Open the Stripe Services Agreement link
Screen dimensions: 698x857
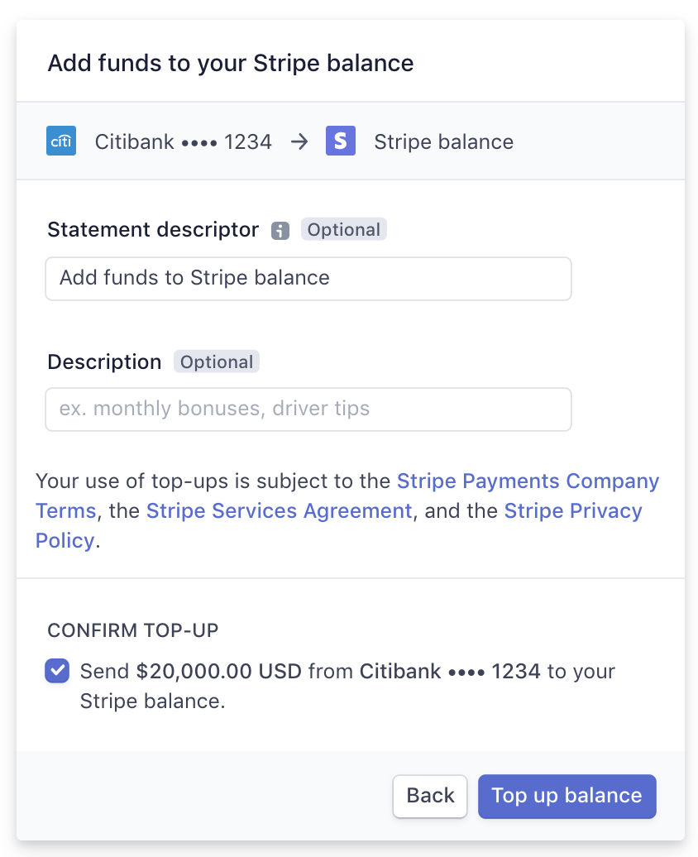279,510
